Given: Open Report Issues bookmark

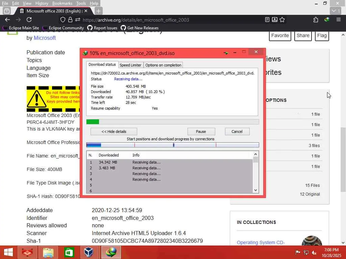Looking at the screenshot, I should coord(102,28).
